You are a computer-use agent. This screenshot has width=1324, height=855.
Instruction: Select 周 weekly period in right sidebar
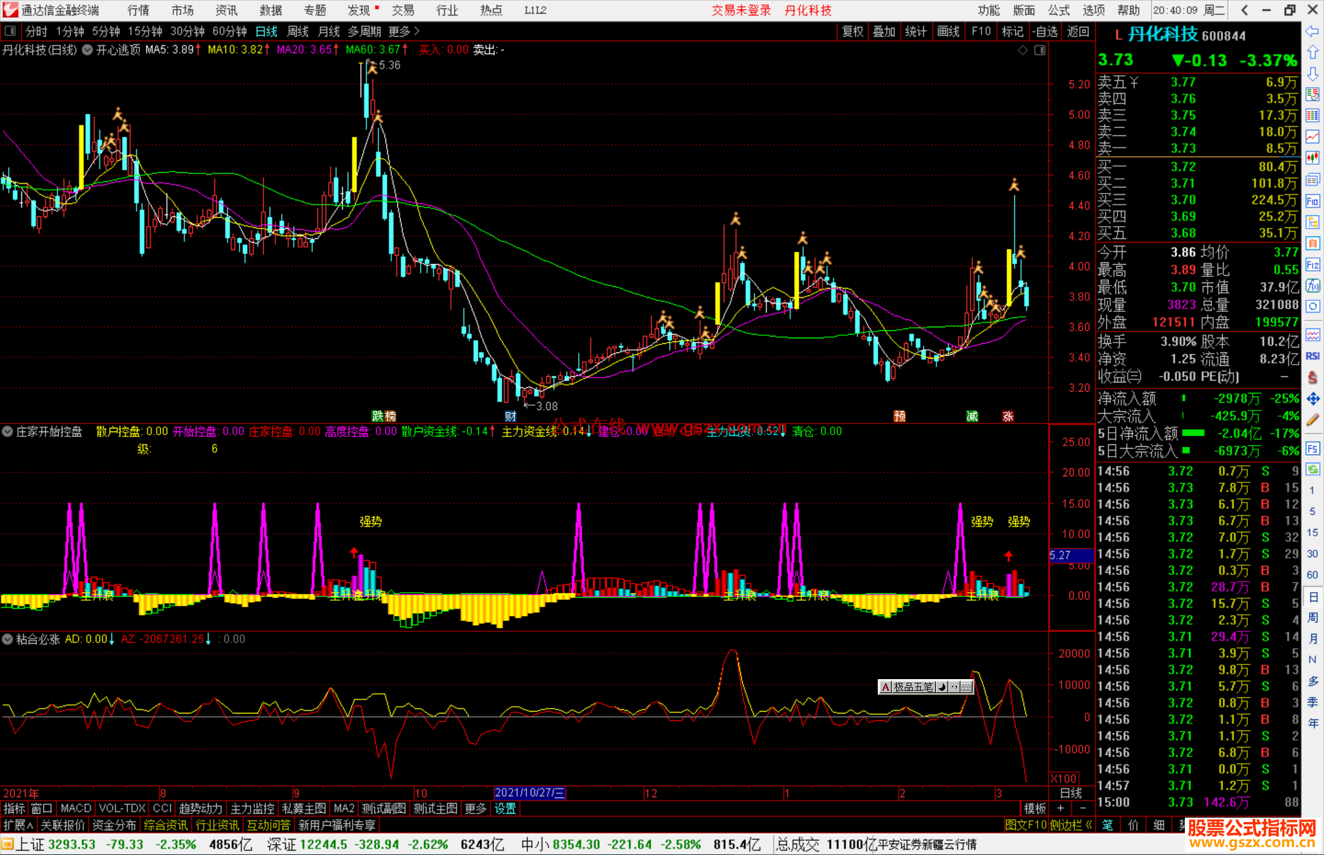pyautogui.click(x=1312, y=618)
